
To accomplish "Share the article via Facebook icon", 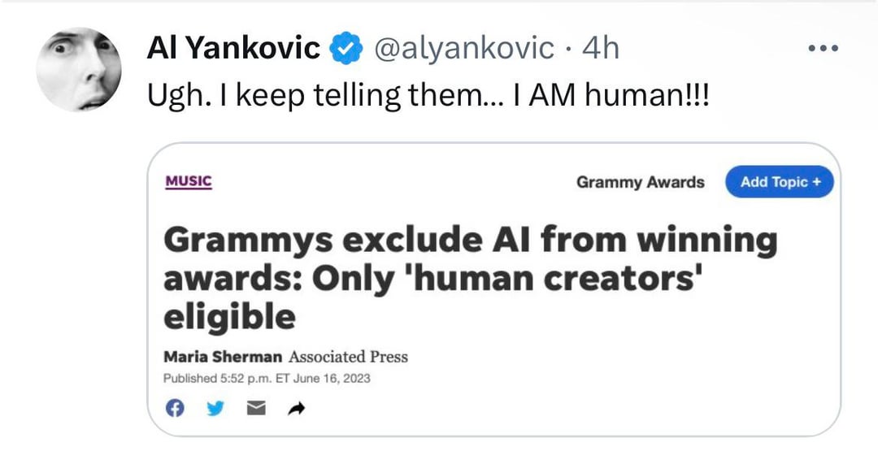I will click(x=174, y=409).
